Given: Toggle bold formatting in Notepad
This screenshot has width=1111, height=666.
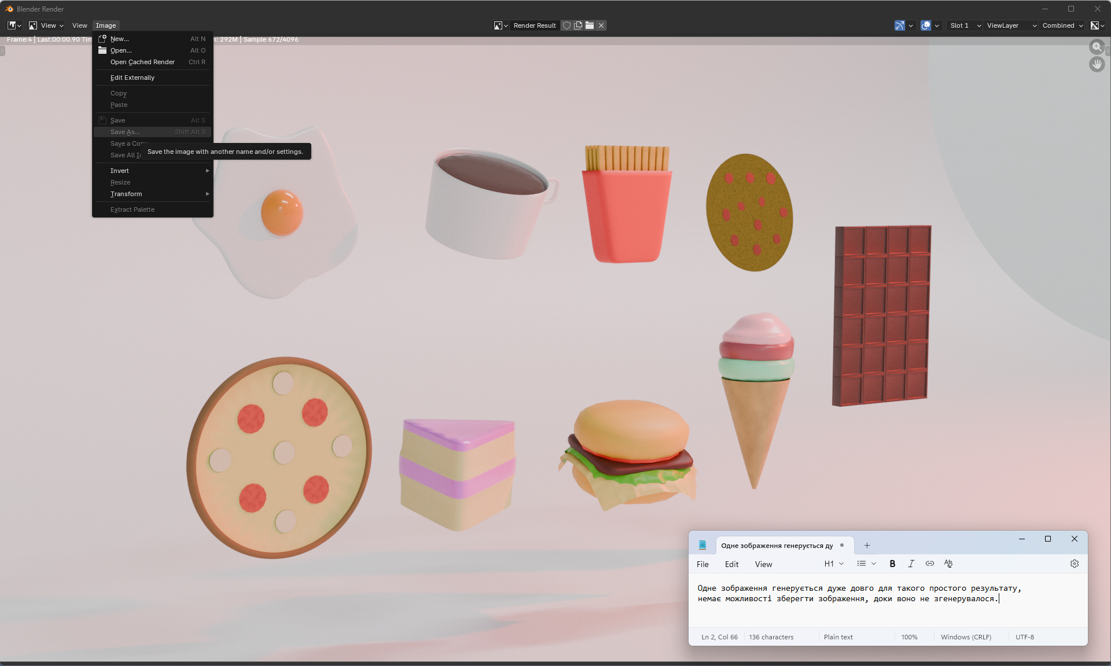Looking at the screenshot, I should 892,564.
